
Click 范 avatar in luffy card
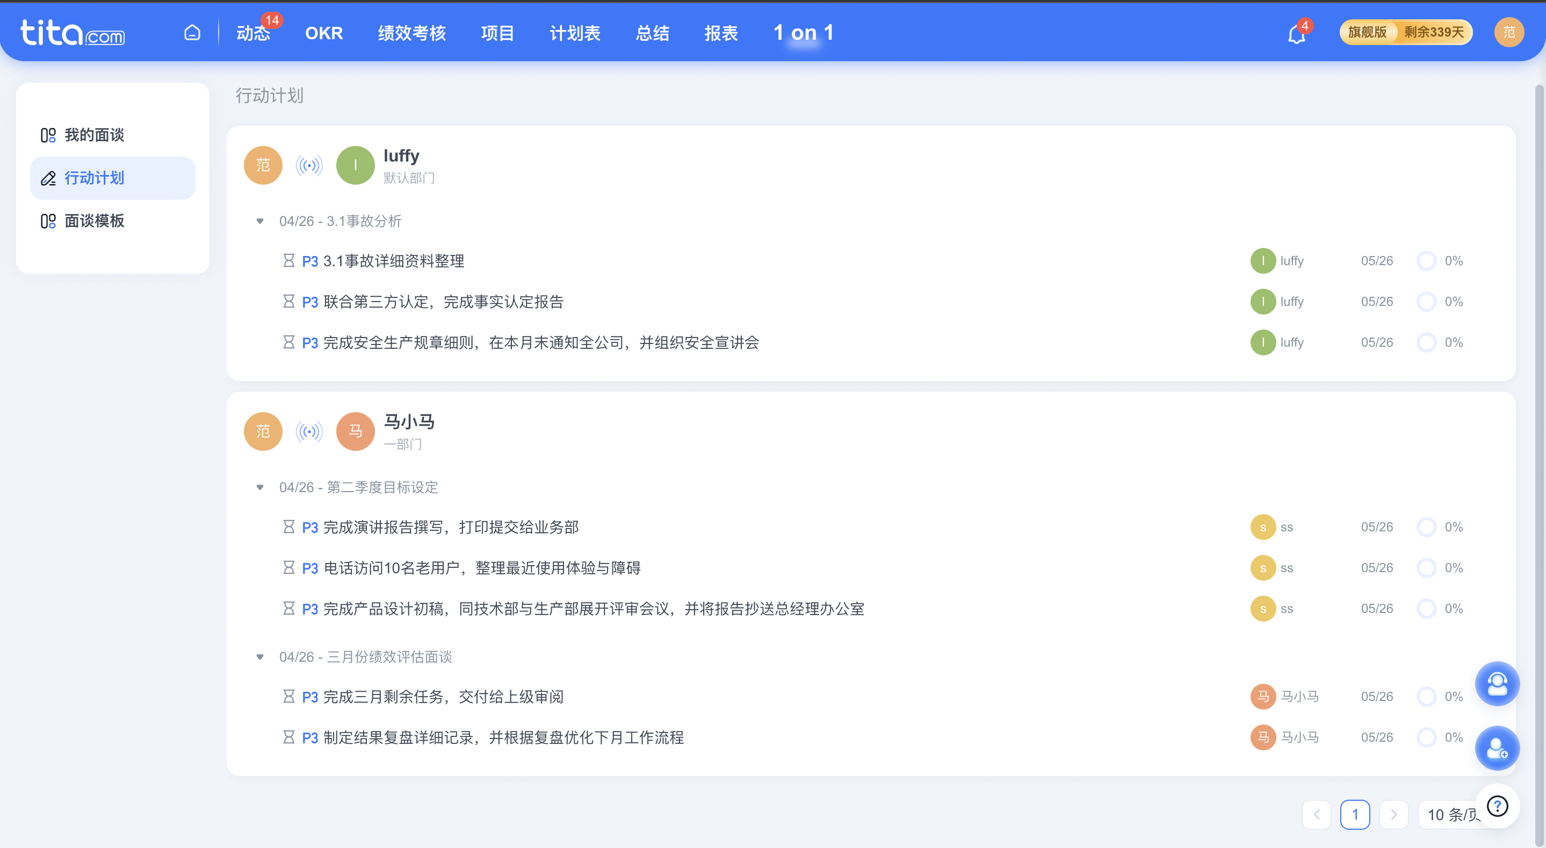pos(263,165)
